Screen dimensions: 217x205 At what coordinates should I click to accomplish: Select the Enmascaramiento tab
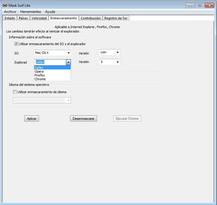63,18
